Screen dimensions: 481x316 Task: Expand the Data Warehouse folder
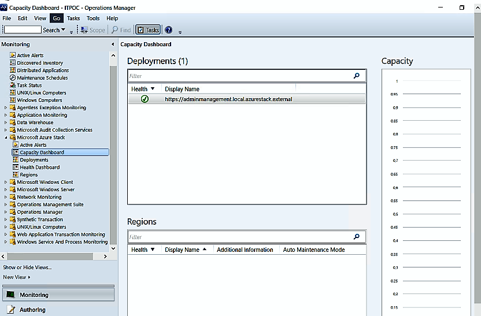tap(6, 122)
